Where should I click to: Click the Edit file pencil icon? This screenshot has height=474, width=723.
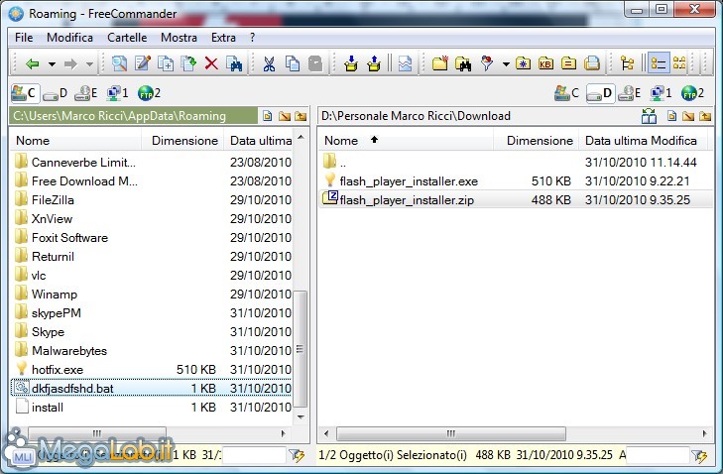click(143, 63)
